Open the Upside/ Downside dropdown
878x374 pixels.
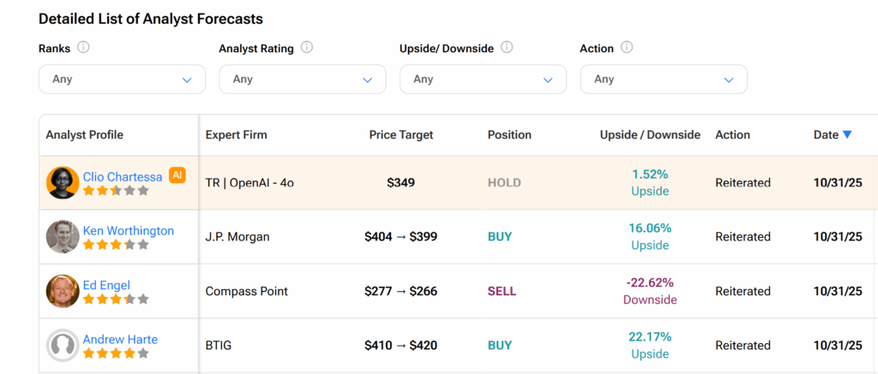(x=483, y=80)
